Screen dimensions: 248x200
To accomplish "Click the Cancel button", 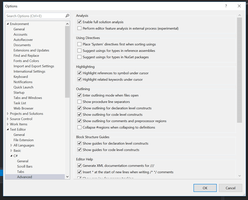I will point(230,188).
